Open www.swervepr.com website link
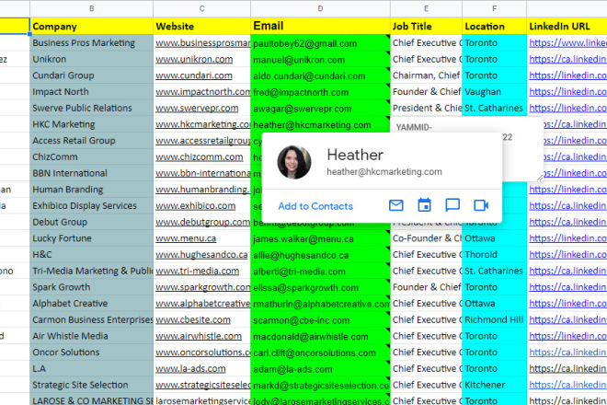 pyautogui.click(x=197, y=108)
